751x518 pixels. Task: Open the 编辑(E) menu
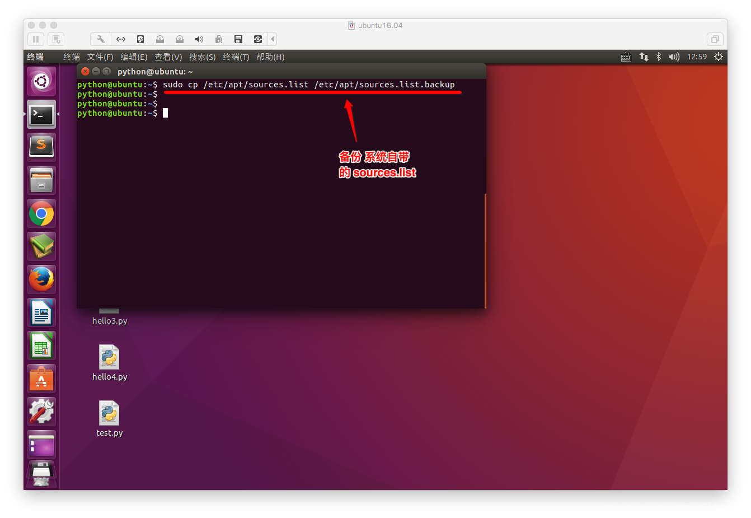tap(134, 57)
